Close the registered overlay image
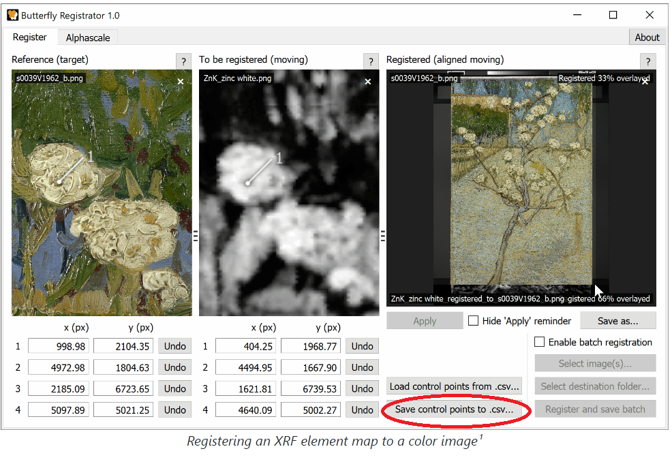The width and height of the screenshot is (672, 464). 645,82
